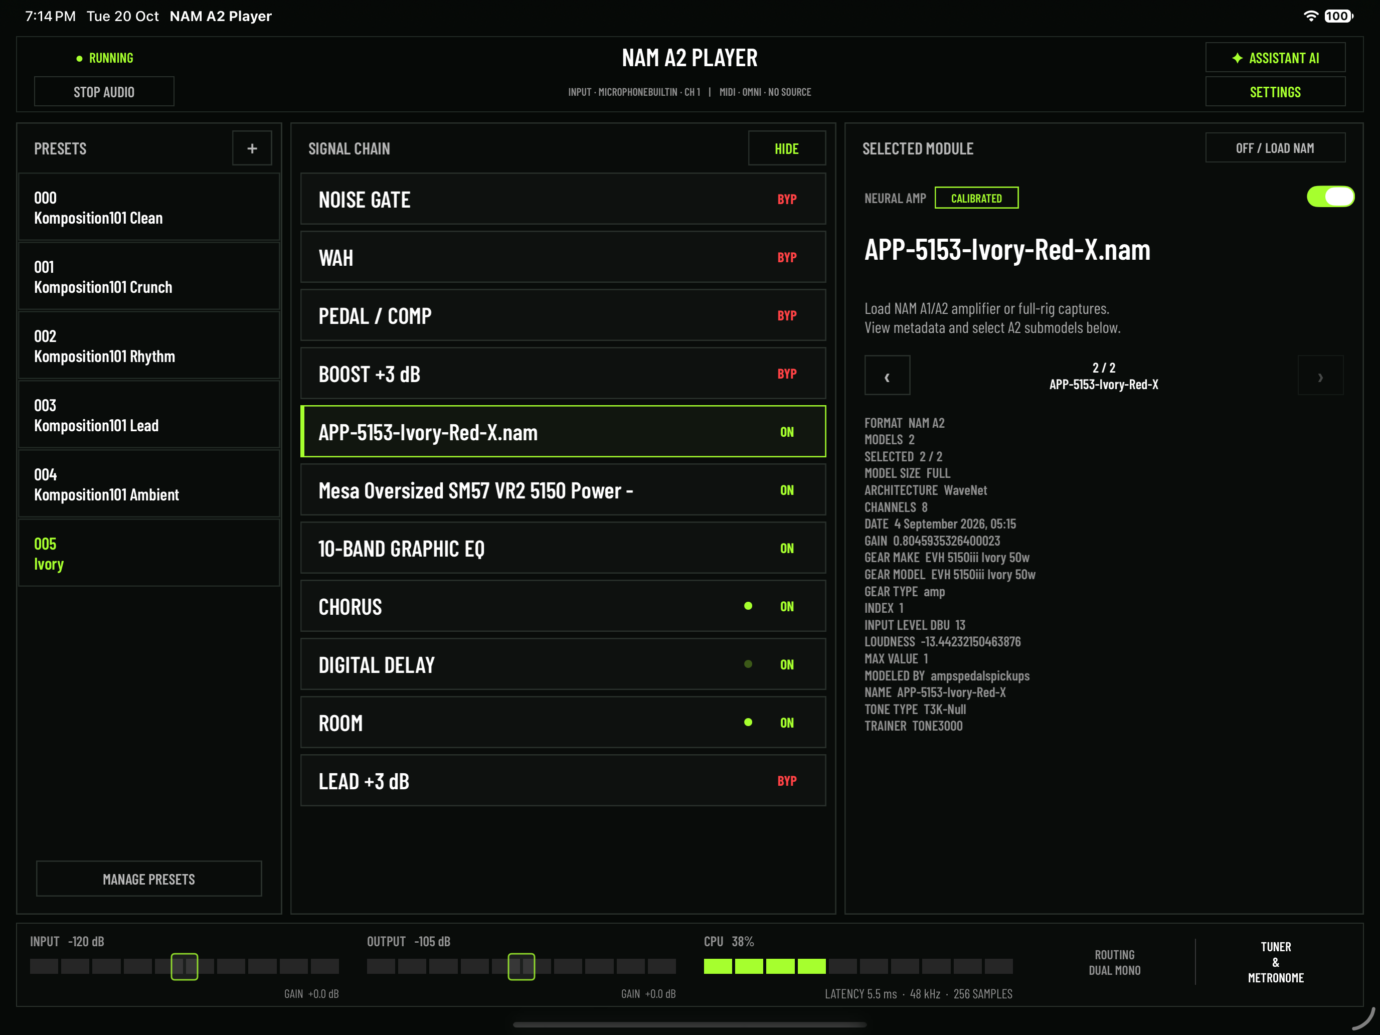Viewport: 1380px width, 1035px height.
Task: Toggle Wah BYP state
Action: tap(787, 258)
